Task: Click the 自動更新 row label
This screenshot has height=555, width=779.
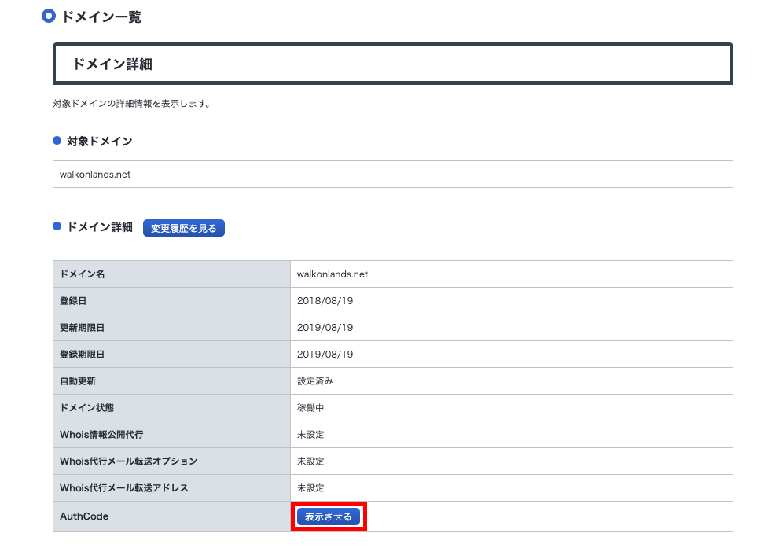Action: [x=78, y=381]
